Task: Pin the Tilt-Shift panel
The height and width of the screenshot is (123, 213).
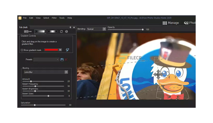Action: click(70, 27)
